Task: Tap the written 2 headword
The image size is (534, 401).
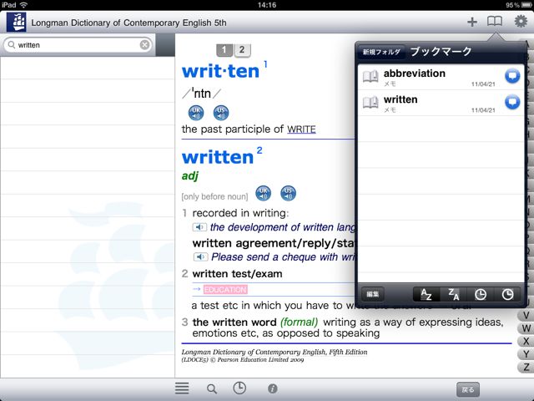Action: (218, 157)
